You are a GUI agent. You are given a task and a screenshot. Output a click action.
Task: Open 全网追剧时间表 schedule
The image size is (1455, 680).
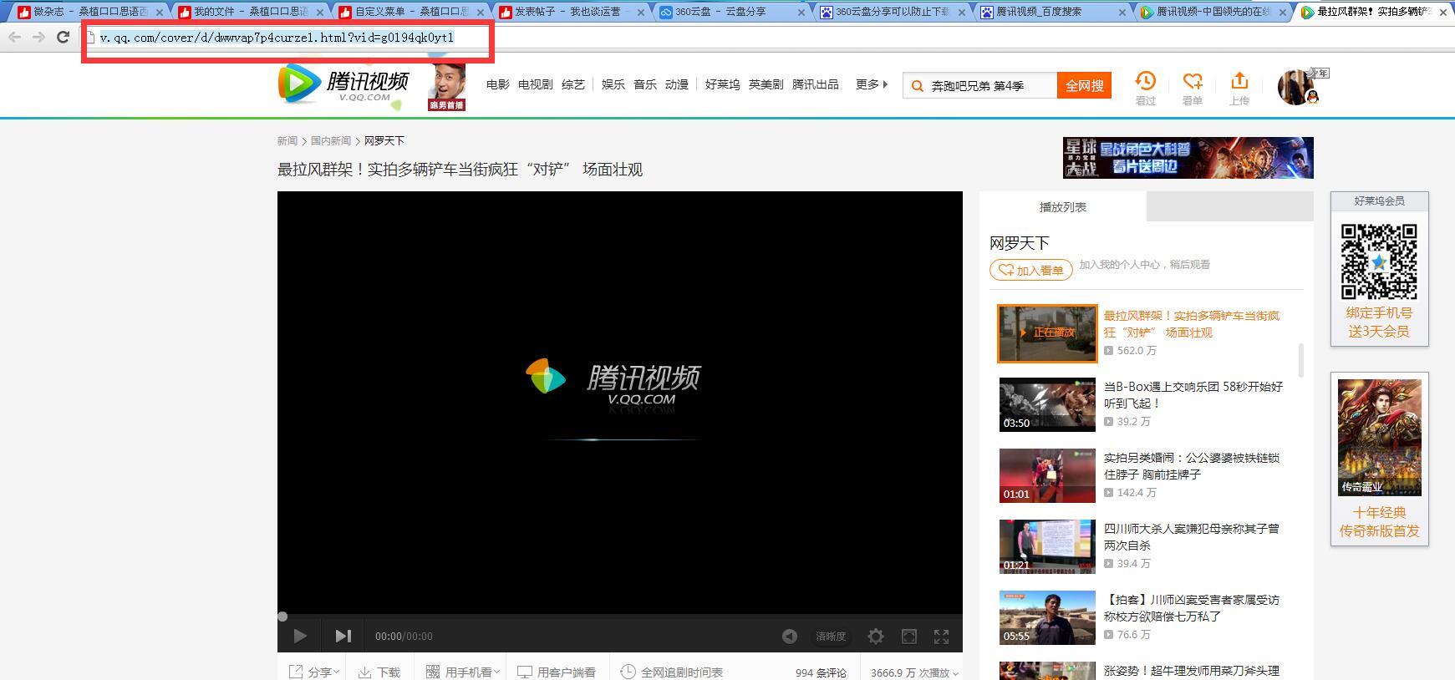coord(672,672)
